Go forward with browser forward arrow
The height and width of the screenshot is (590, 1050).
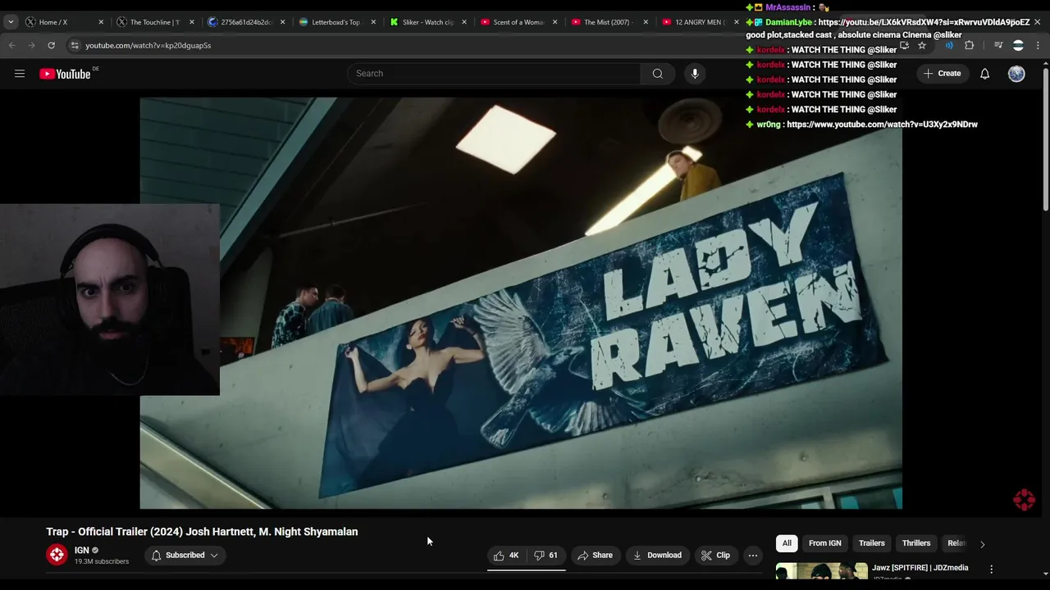coord(31,45)
